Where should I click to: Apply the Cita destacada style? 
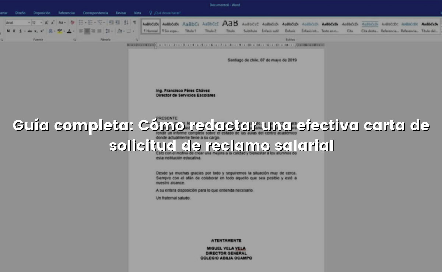pyautogui.click(x=370, y=27)
